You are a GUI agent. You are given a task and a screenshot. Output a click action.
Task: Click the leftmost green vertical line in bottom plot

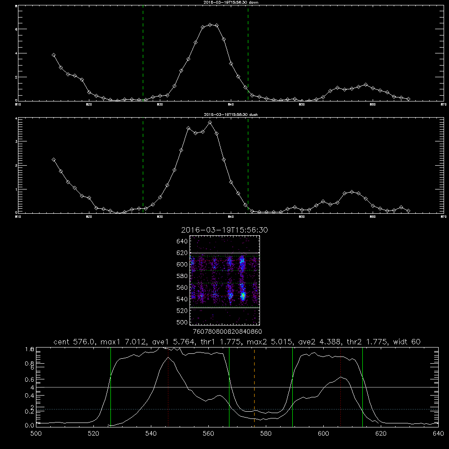pos(110,387)
